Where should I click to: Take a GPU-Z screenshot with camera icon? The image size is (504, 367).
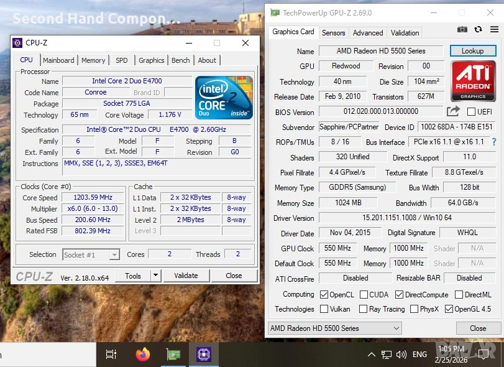tap(462, 29)
